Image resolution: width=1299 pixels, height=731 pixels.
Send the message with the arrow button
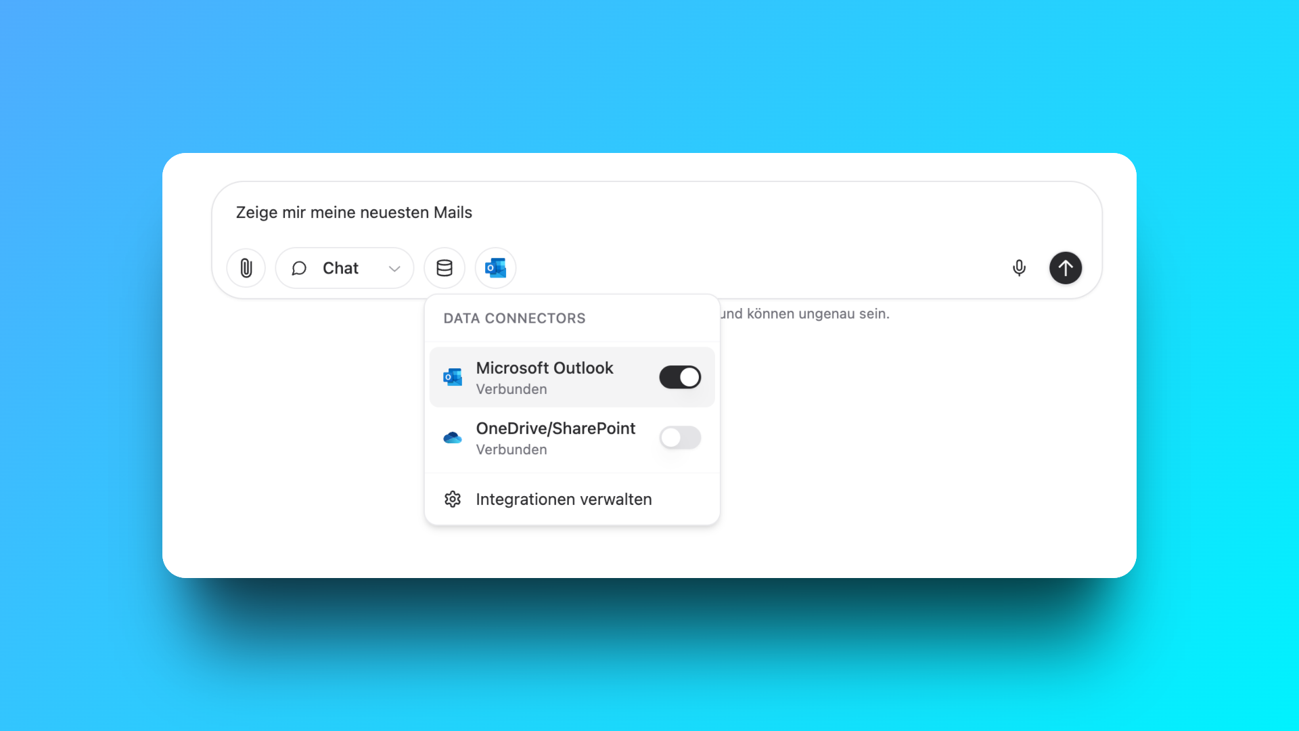1066,268
